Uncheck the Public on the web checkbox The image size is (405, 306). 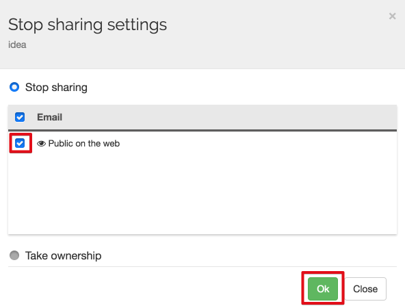point(20,143)
